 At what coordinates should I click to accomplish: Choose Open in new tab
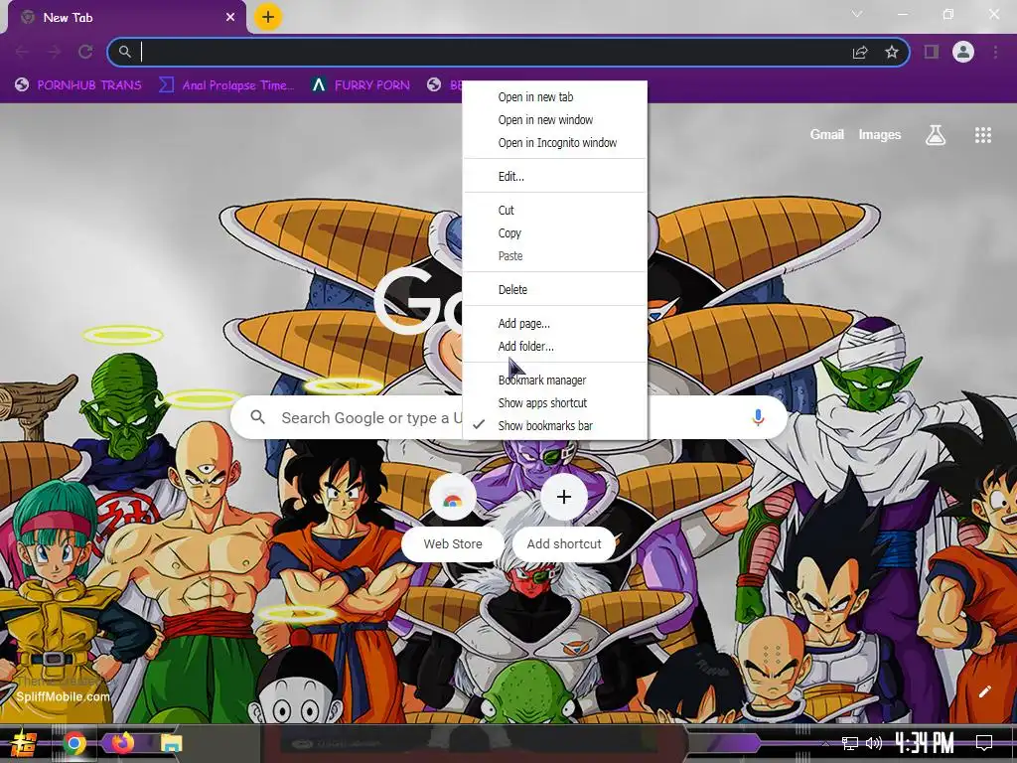[554, 96]
